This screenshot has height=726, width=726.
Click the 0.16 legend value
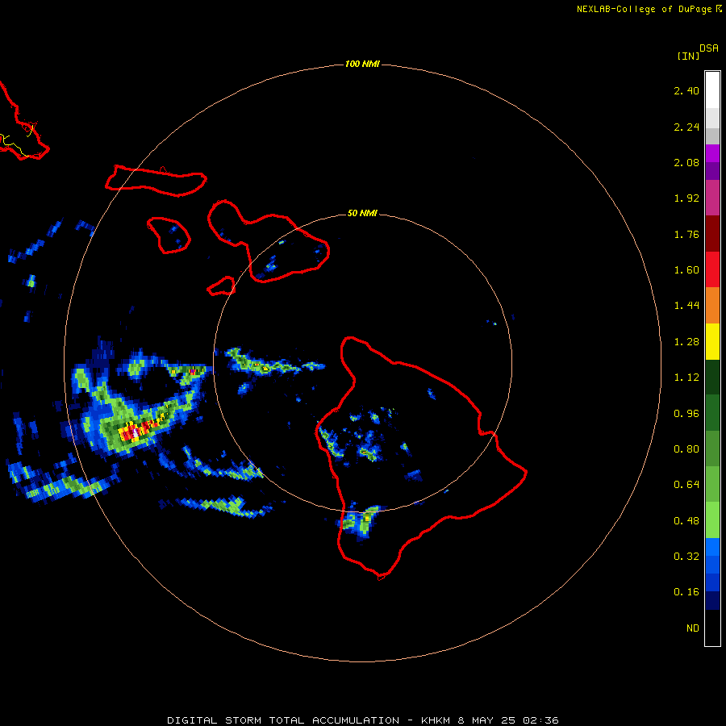pos(686,592)
